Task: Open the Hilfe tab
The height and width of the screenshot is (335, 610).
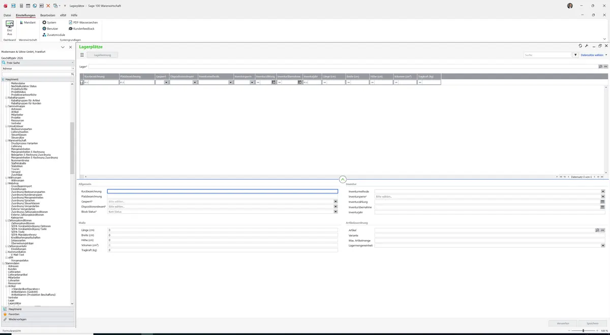Action: coord(74,15)
